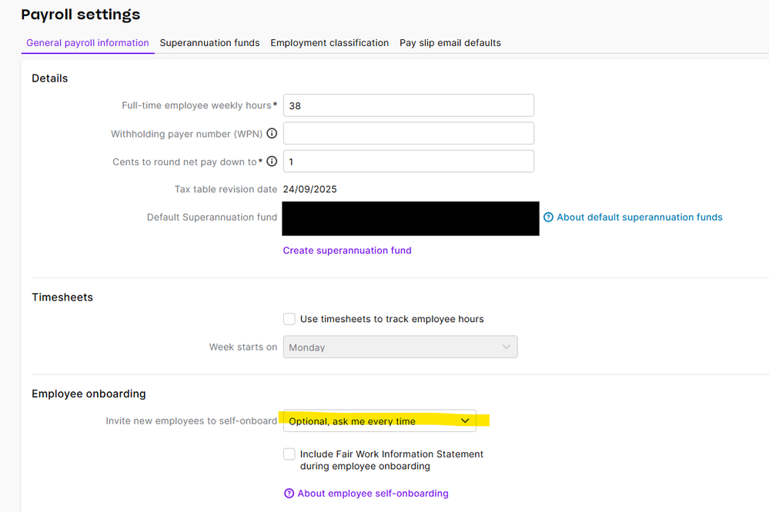
Task: Open About default superannuation funds link text
Action: tap(639, 218)
